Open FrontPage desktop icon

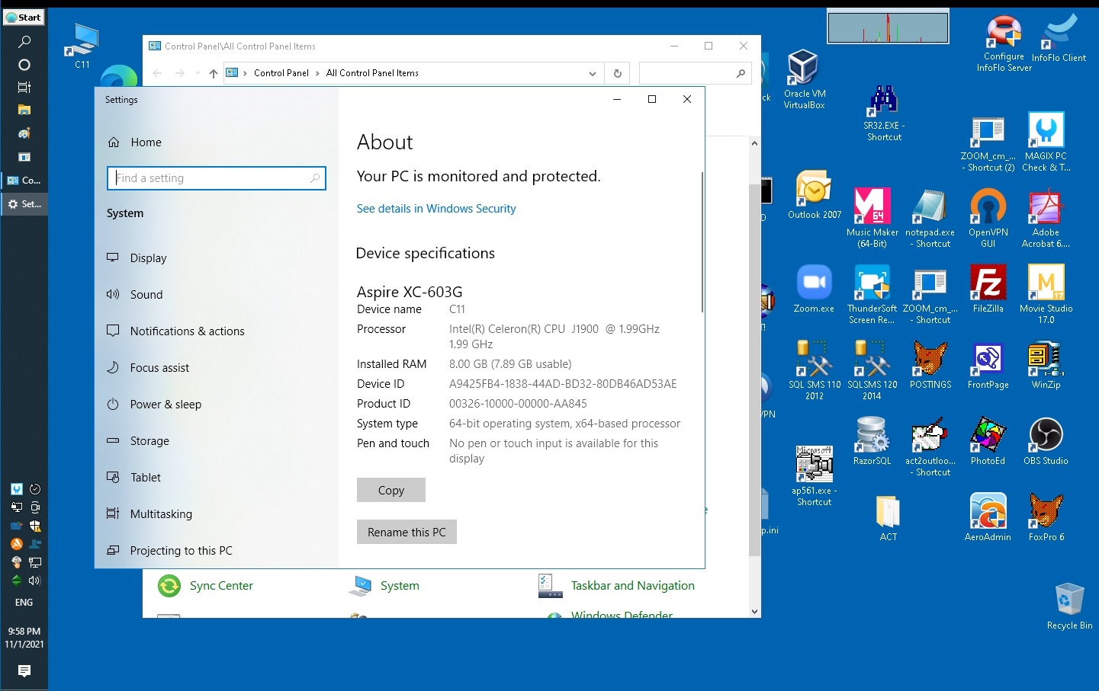pos(988,365)
